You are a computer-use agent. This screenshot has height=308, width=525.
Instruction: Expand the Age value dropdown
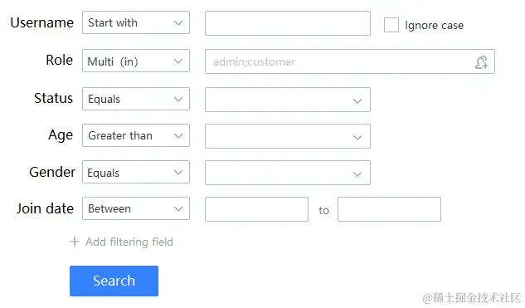click(288, 136)
